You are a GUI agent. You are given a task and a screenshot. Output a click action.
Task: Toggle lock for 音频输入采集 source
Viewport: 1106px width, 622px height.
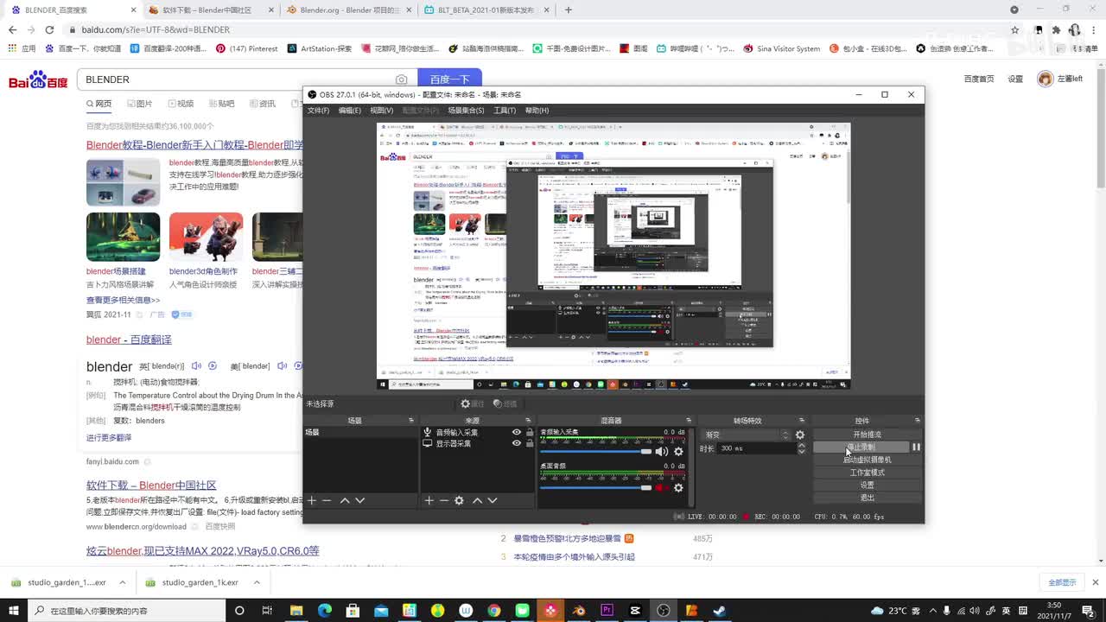530,432
